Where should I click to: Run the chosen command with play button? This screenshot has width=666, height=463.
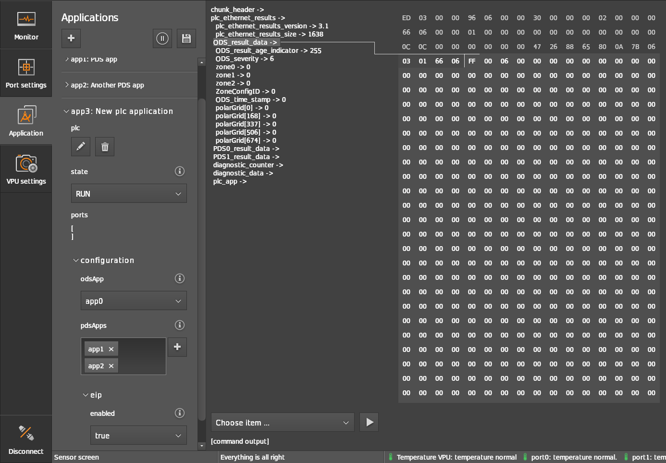369,422
